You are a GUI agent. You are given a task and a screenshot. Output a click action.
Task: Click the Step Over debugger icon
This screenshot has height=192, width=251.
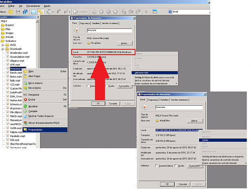point(131,12)
